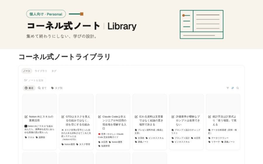Click the tag icon next to スキル
Viewport: 263px width, 164px height.
tap(26, 137)
